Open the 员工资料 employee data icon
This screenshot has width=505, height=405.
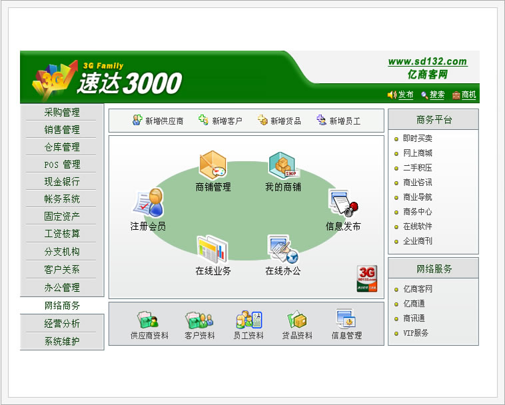pyautogui.click(x=249, y=319)
